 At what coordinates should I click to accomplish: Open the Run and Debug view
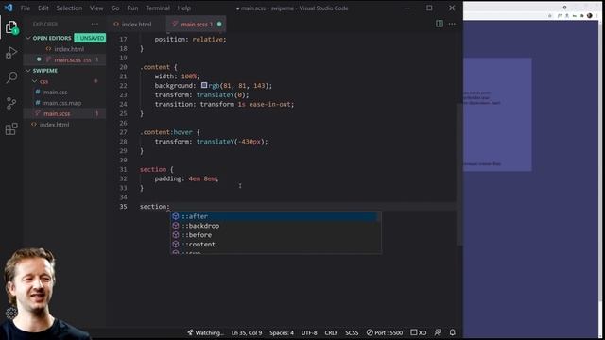point(11,53)
